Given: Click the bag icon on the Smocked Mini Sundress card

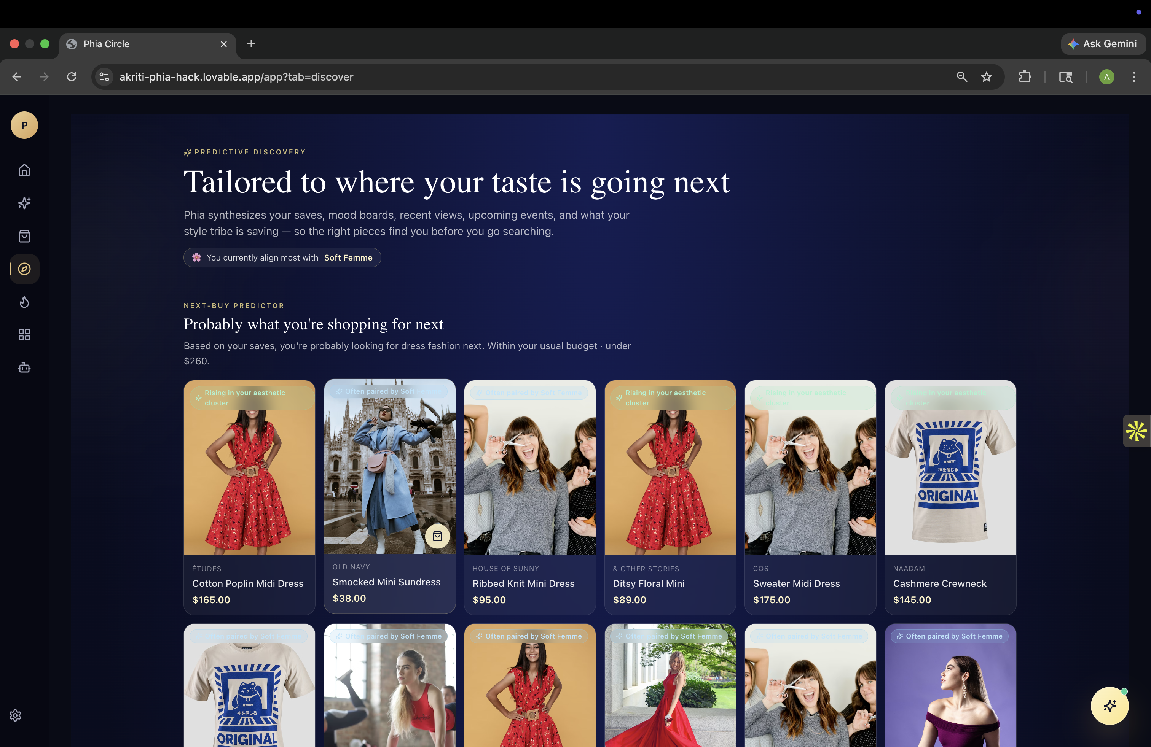Looking at the screenshot, I should (437, 536).
